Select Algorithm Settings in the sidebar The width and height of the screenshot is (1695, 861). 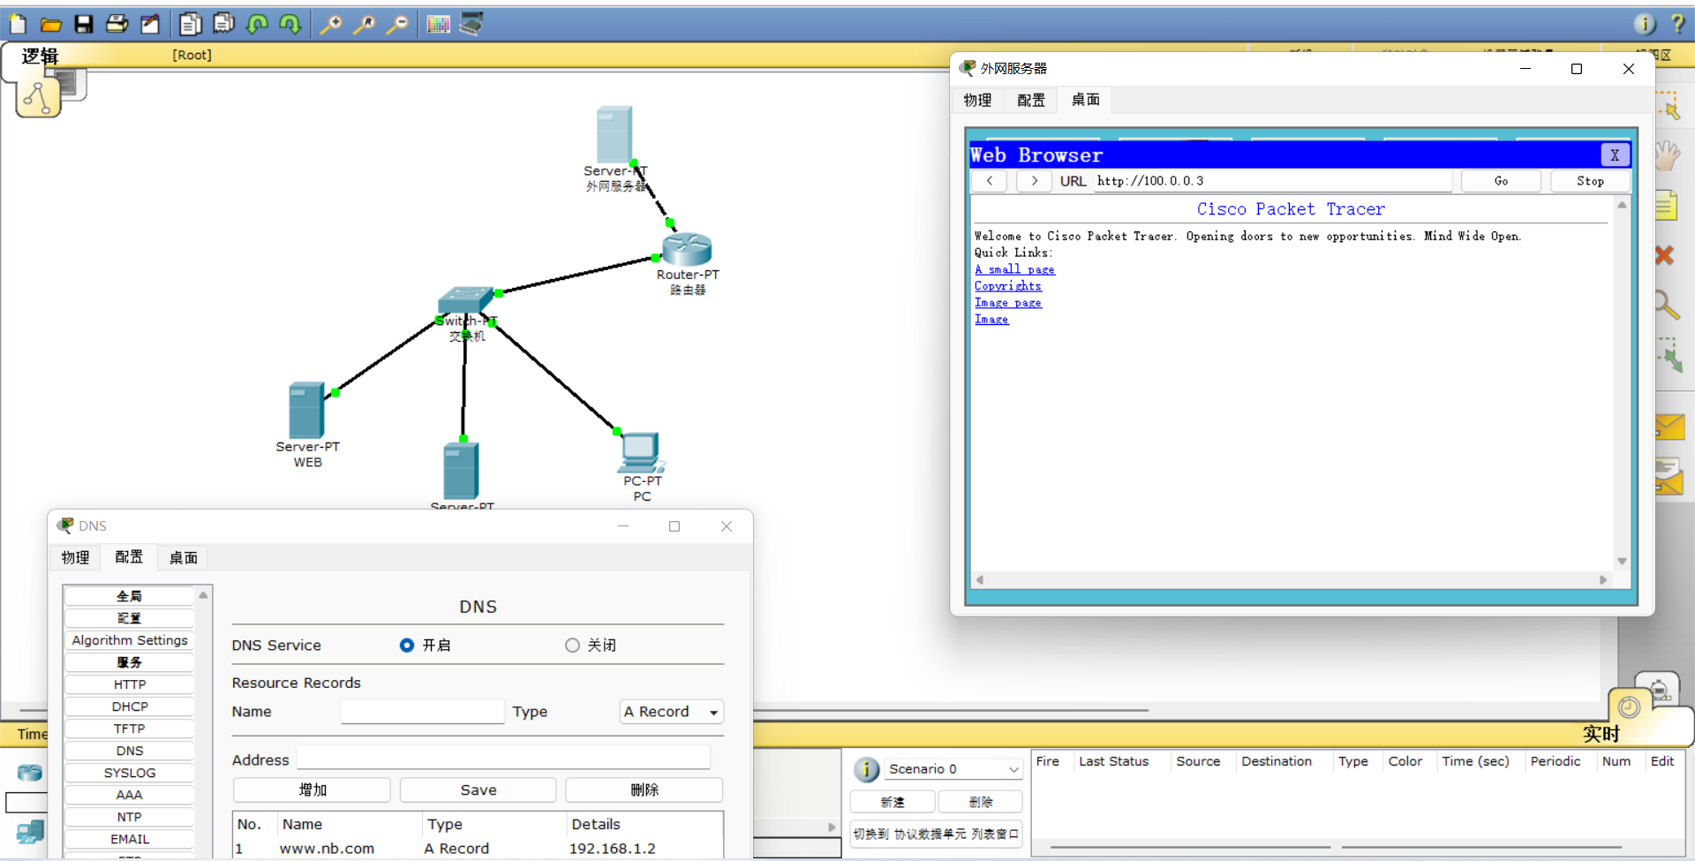130,640
